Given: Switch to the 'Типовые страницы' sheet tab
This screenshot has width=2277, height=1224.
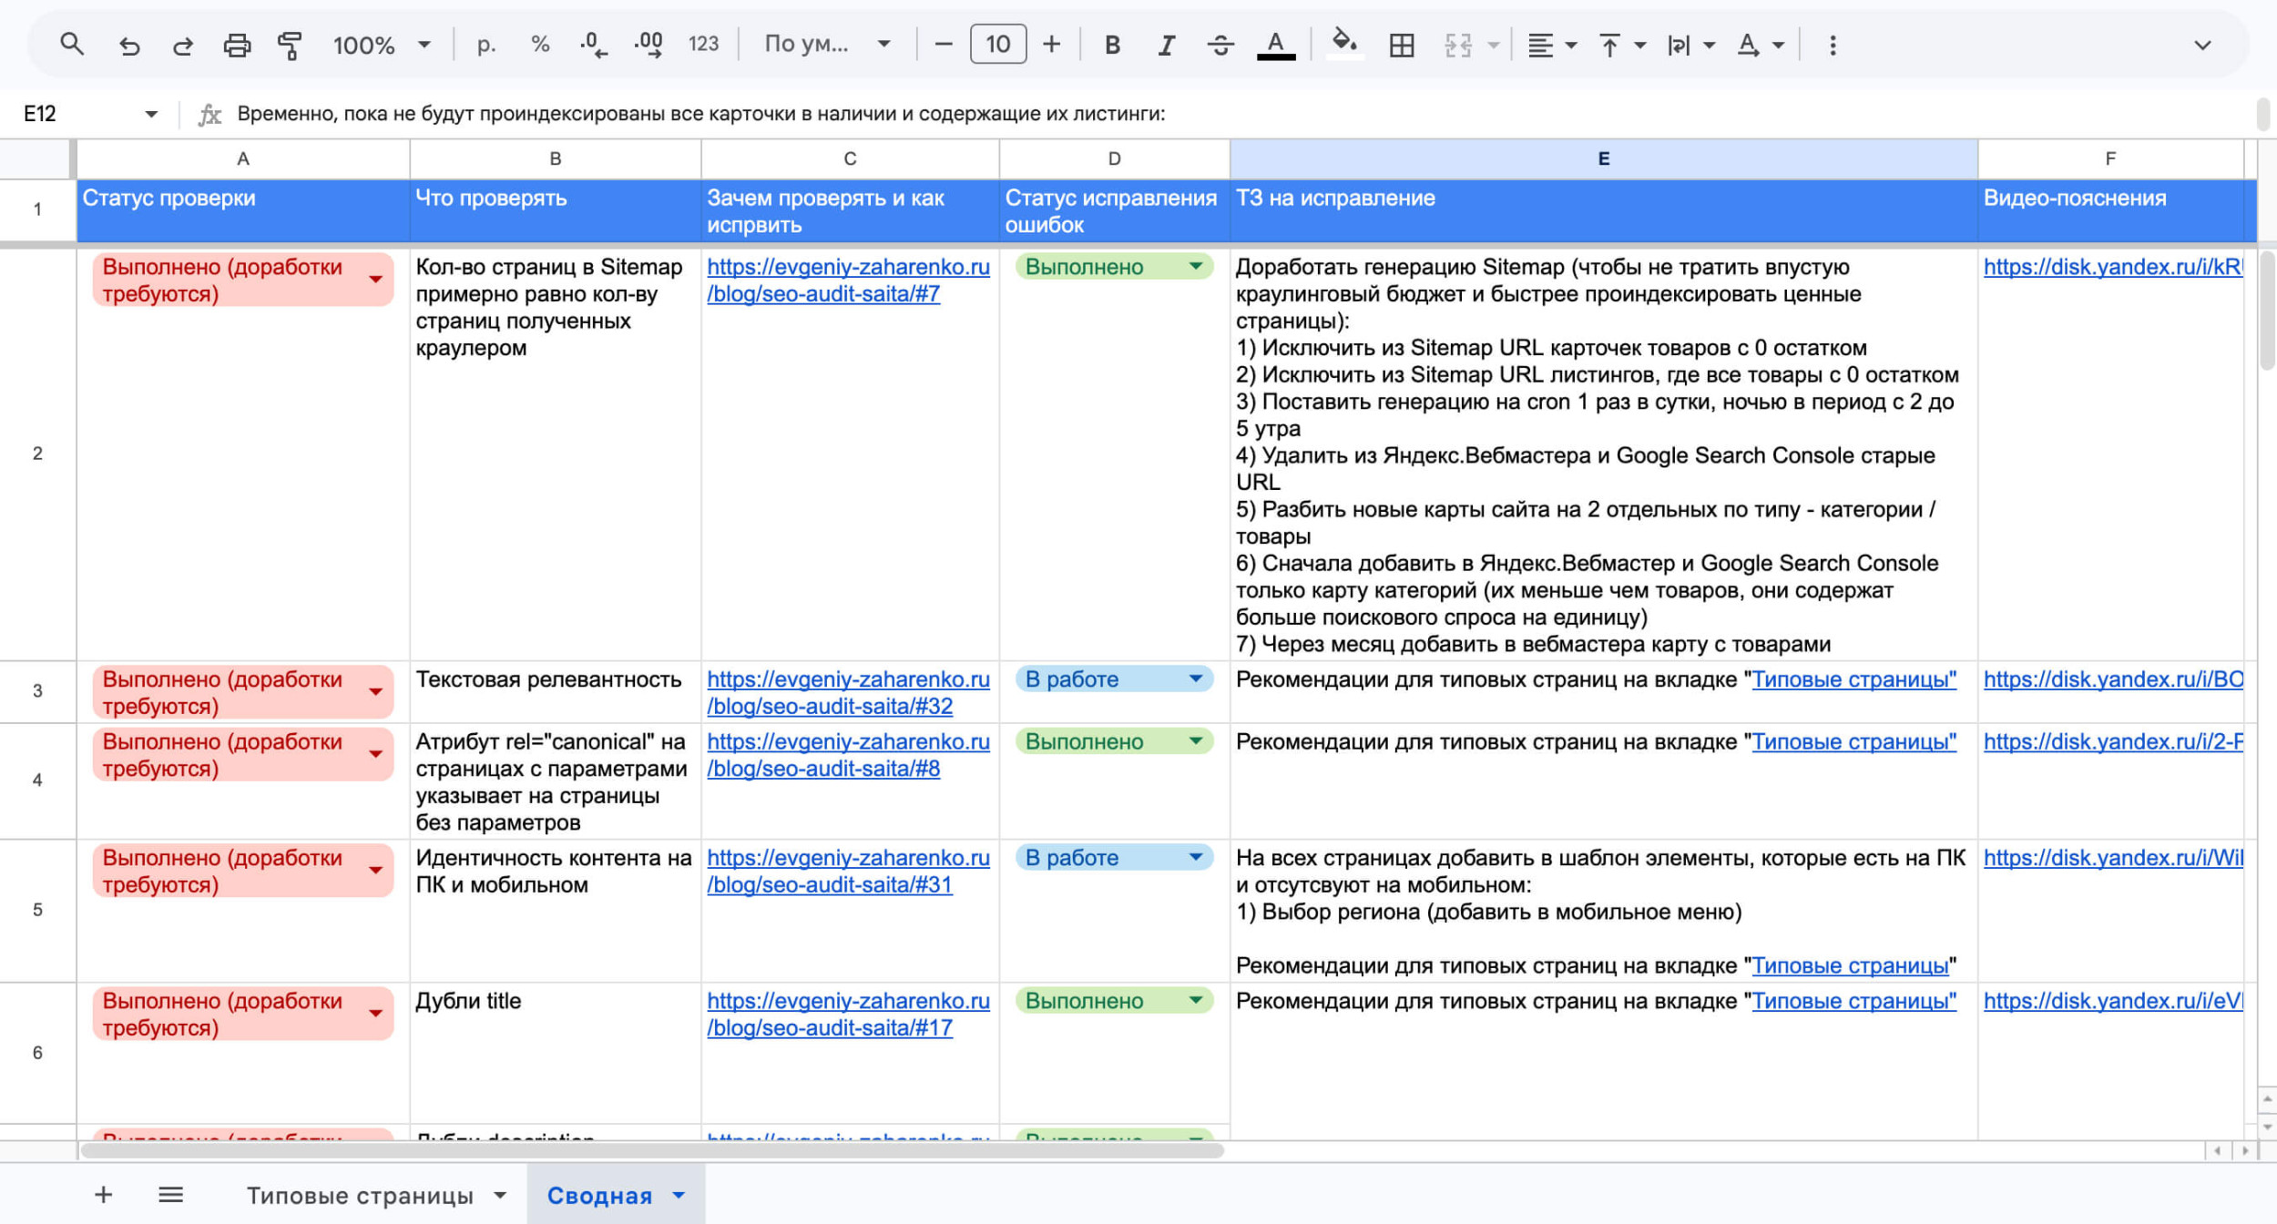Looking at the screenshot, I should tap(360, 1196).
